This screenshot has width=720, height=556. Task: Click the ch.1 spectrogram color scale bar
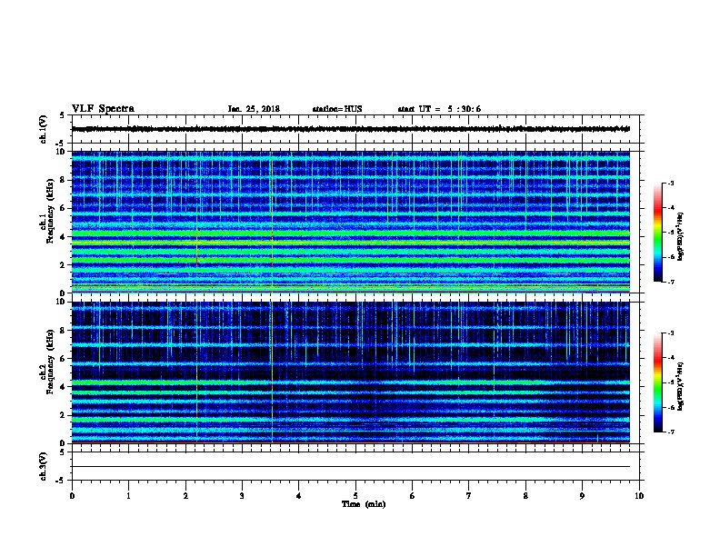click(658, 233)
